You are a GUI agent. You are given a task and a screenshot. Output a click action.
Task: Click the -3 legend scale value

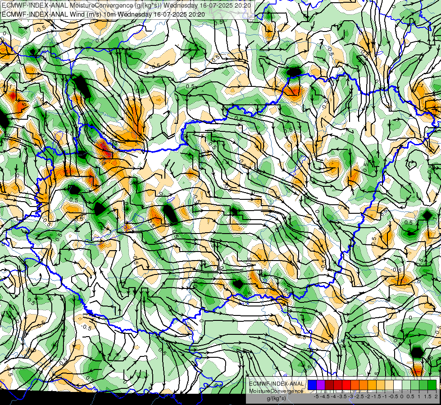pyautogui.click(x=351, y=396)
